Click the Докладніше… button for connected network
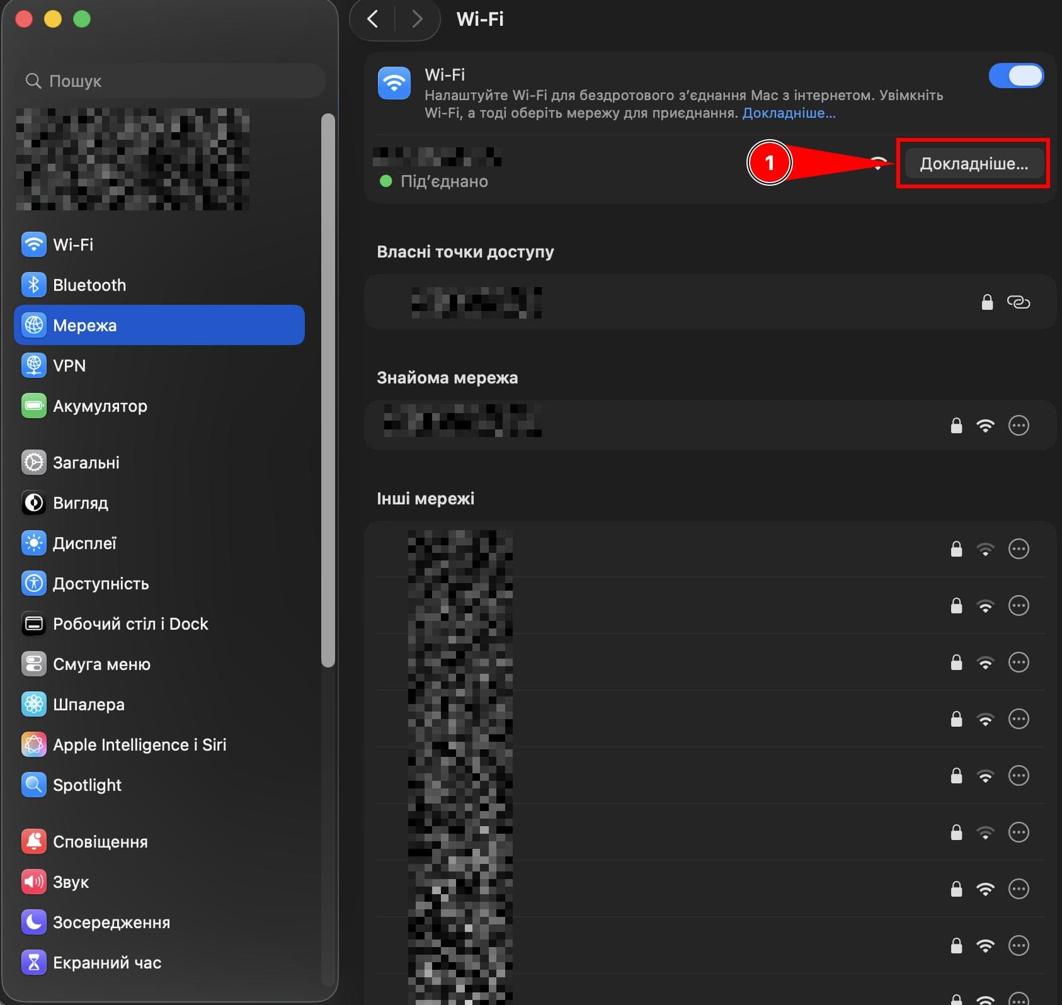This screenshot has height=1005, width=1062. [974, 164]
